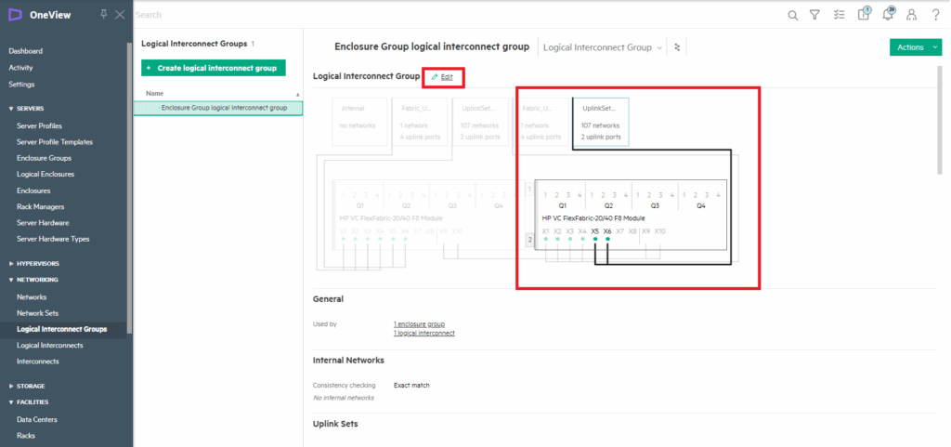
Task: Go to Enclosures
Action: pyautogui.click(x=33, y=191)
